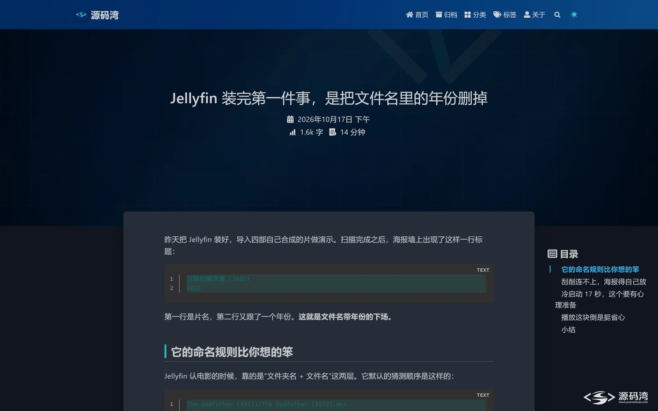Image resolution: width=658 pixels, height=411 pixels.
Task: Click the 14 分钟 reading time text
Action: [x=352, y=132]
